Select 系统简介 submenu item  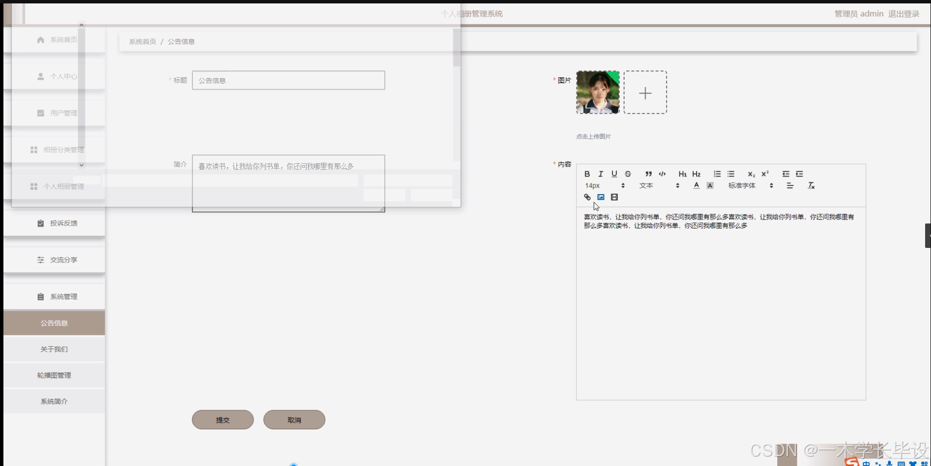(54, 401)
